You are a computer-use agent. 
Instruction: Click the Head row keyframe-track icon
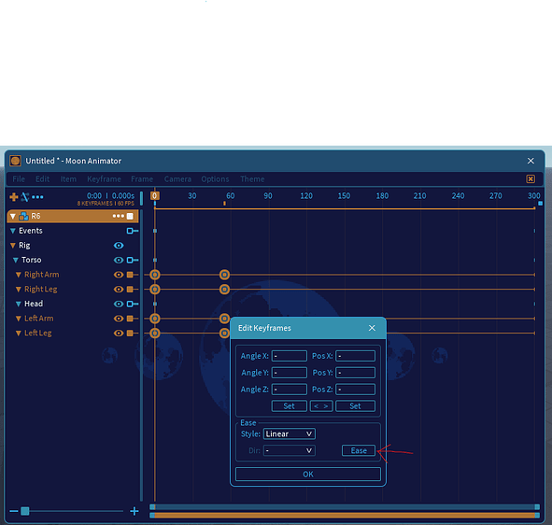coord(133,304)
